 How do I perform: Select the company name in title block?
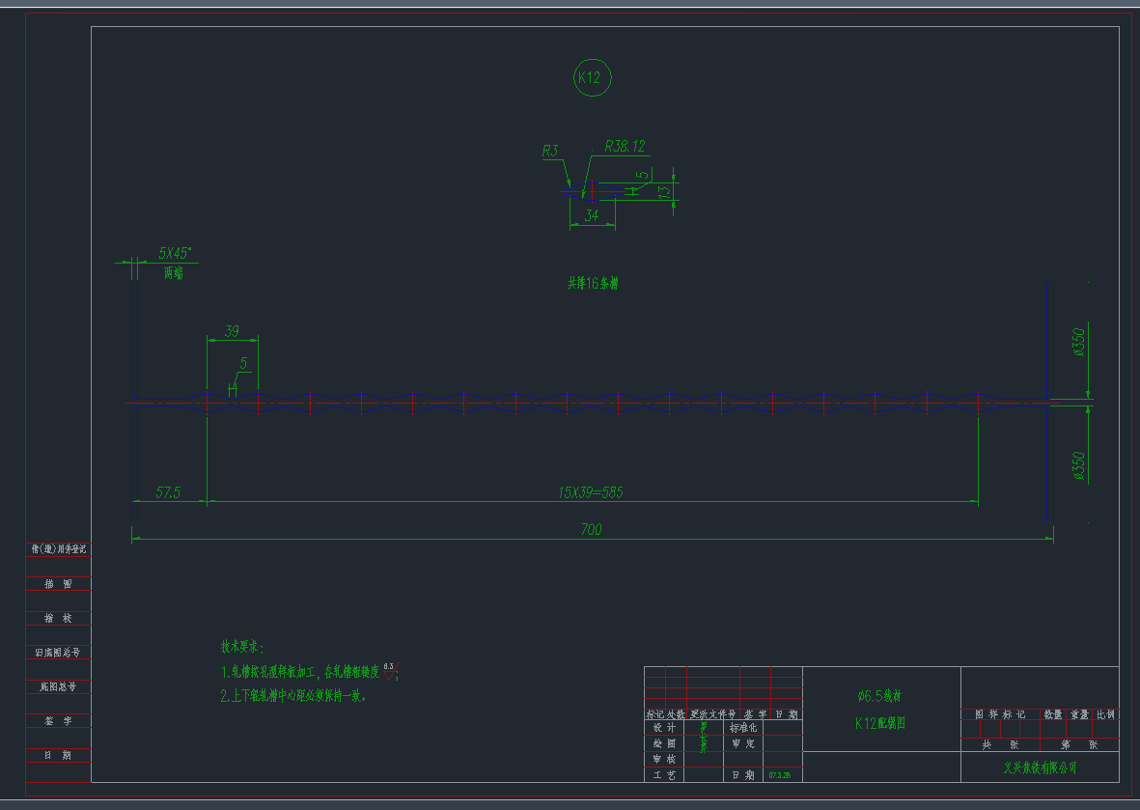point(1040,768)
